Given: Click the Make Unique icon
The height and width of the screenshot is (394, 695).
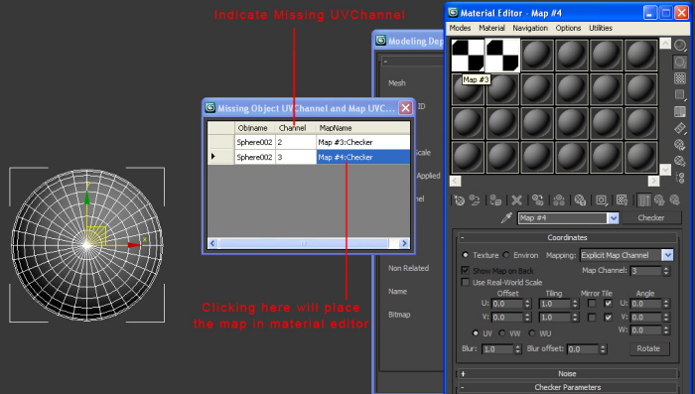Looking at the screenshot, I should tap(558, 200).
